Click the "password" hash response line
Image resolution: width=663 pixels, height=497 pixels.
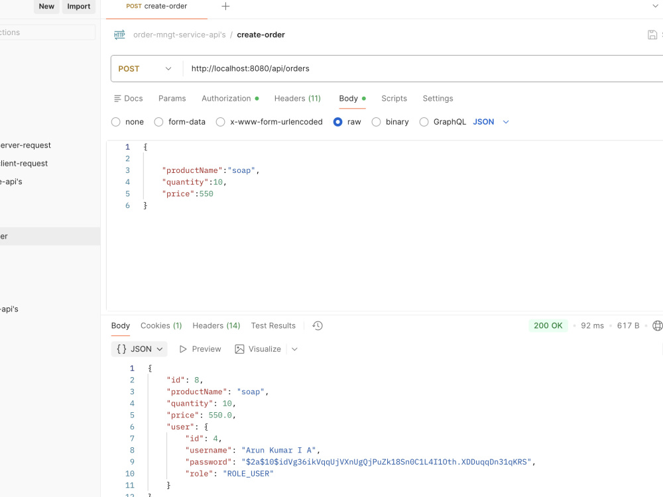tap(360, 463)
